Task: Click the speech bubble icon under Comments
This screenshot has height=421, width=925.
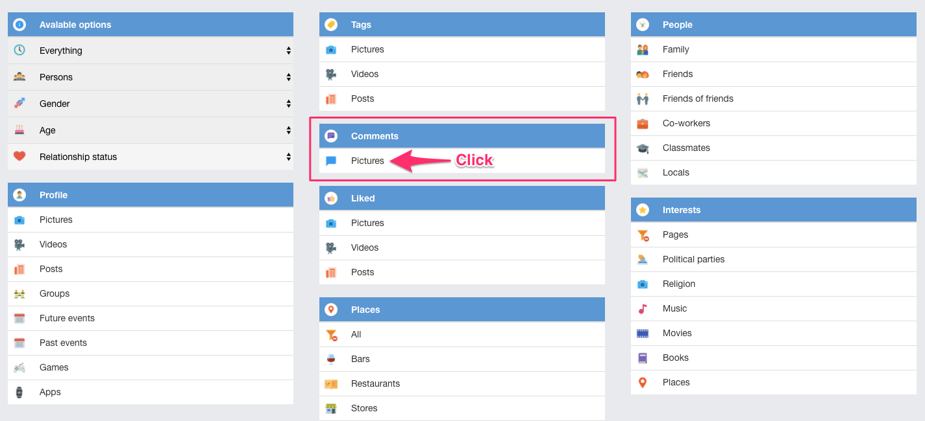Action: pos(331,161)
